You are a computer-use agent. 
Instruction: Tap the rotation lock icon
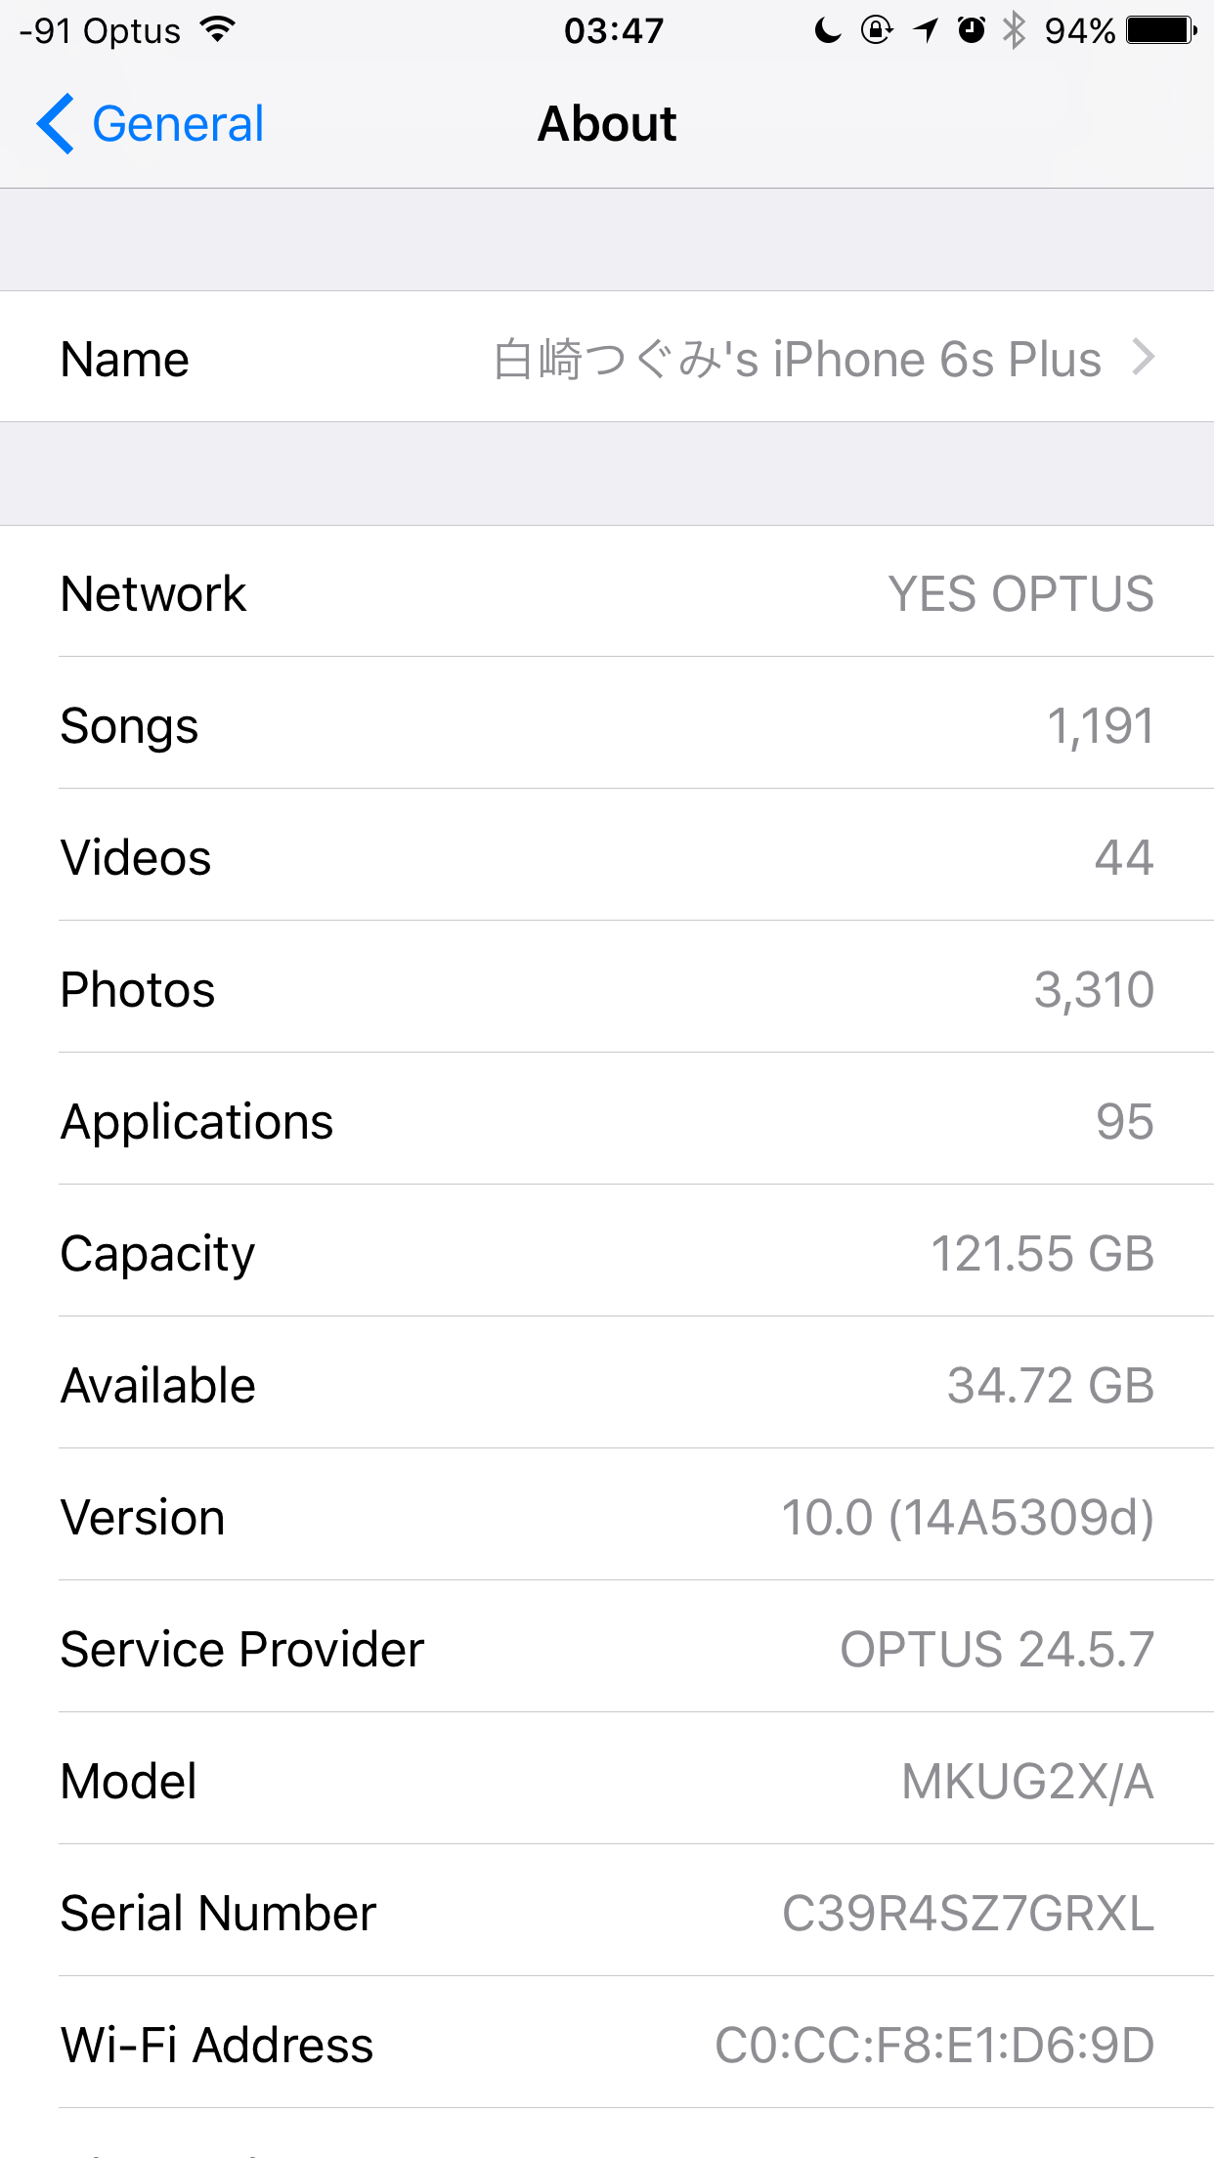[x=877, y=30]
